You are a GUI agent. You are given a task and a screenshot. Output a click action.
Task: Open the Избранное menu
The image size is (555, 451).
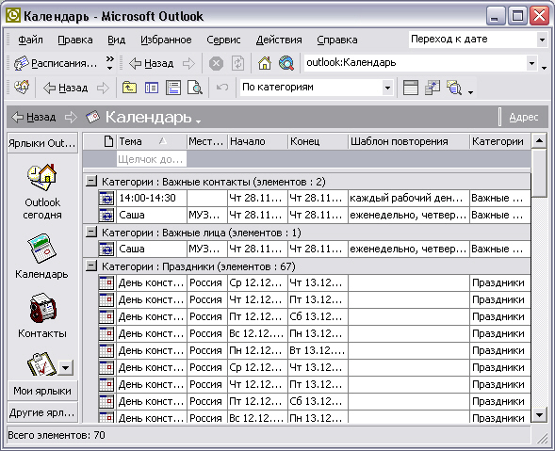coord(166,40)
